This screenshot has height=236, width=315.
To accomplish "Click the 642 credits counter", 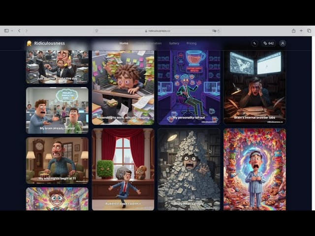I will click(x=268, y=43).
